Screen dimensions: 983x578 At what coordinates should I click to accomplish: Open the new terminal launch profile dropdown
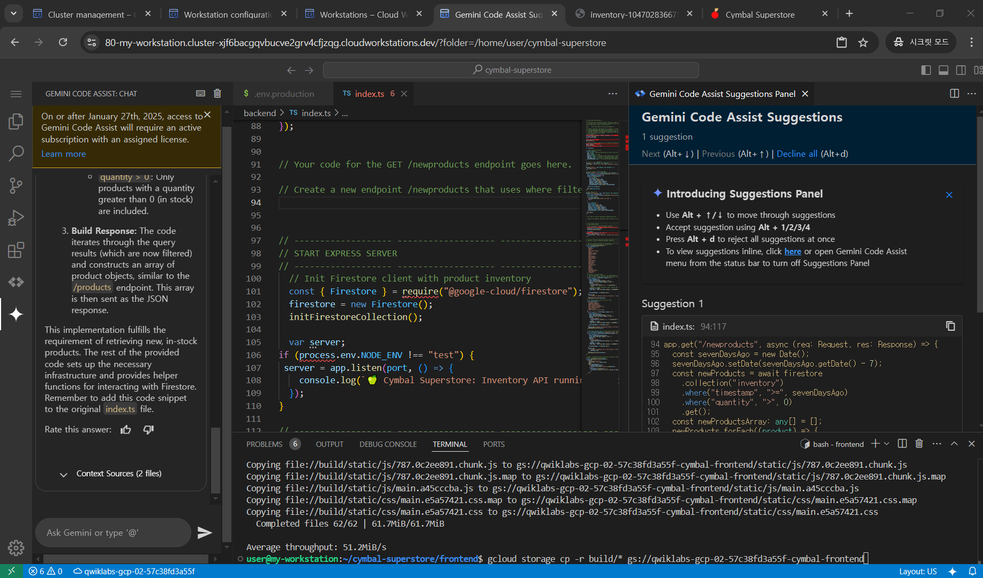887,444
